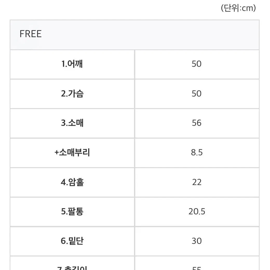Select the hem value 30

point(197,241)
